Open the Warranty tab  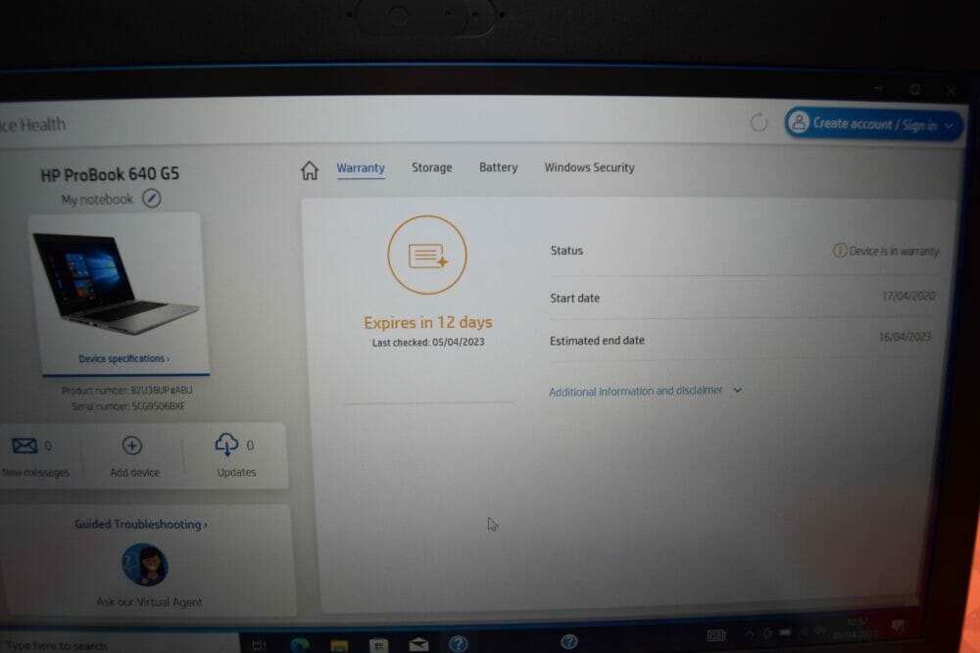pyautogui.click(x=361, y=168)
